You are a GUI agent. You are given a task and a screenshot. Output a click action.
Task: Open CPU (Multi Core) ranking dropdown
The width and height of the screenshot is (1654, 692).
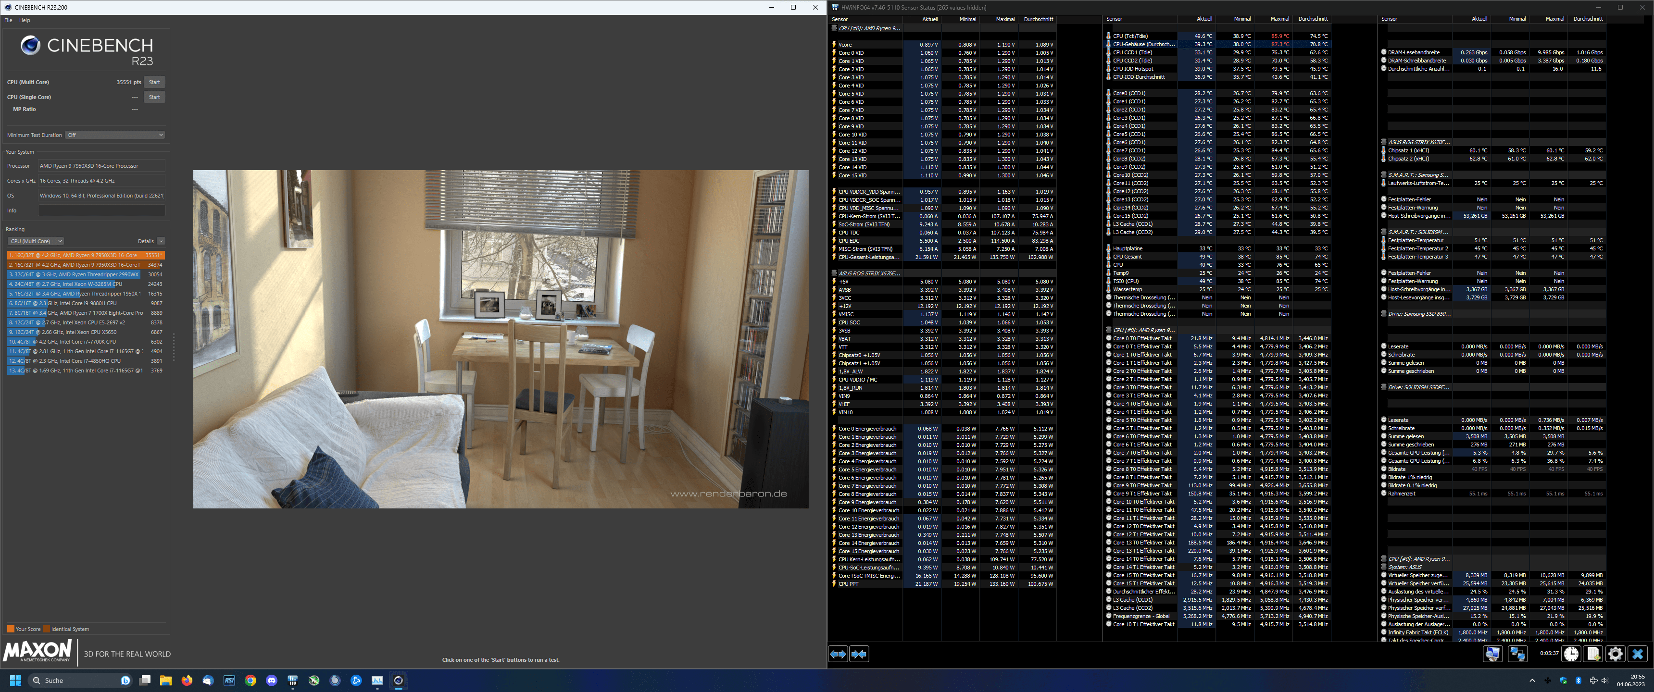pos(35,241)
